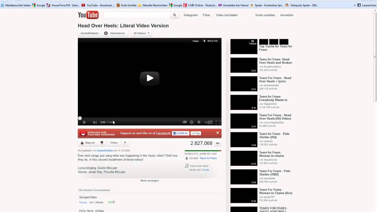Open player settings gear icon
377x212 pixels.
pyautogui.click(x=192, y=122)
